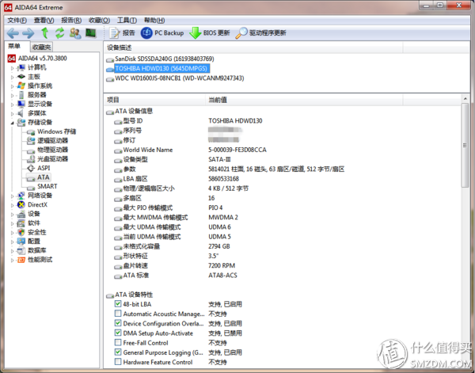The height and width of the screenshot is (373, 475).
Task: Toggle Free-Fall Control checkbox
Action: click(118, 342)
